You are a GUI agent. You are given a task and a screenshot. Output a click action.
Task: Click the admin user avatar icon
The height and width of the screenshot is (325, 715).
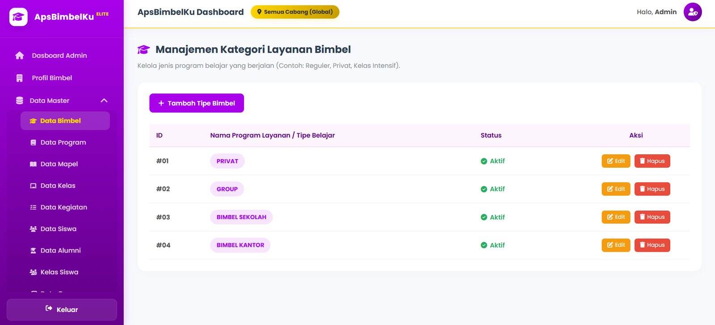[x=693, y=12]
